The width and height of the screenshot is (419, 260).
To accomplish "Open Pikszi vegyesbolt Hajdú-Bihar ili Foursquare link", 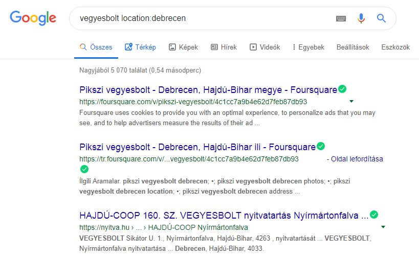I will (197, 147).
